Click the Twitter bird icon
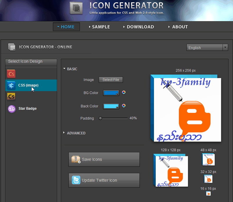This screenshot has height=202, width=233. (x=76, y=180)
